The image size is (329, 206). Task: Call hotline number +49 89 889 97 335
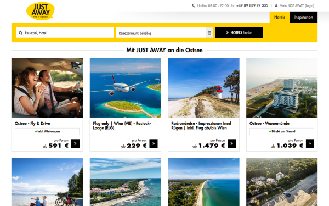click(x=252, y=5)
